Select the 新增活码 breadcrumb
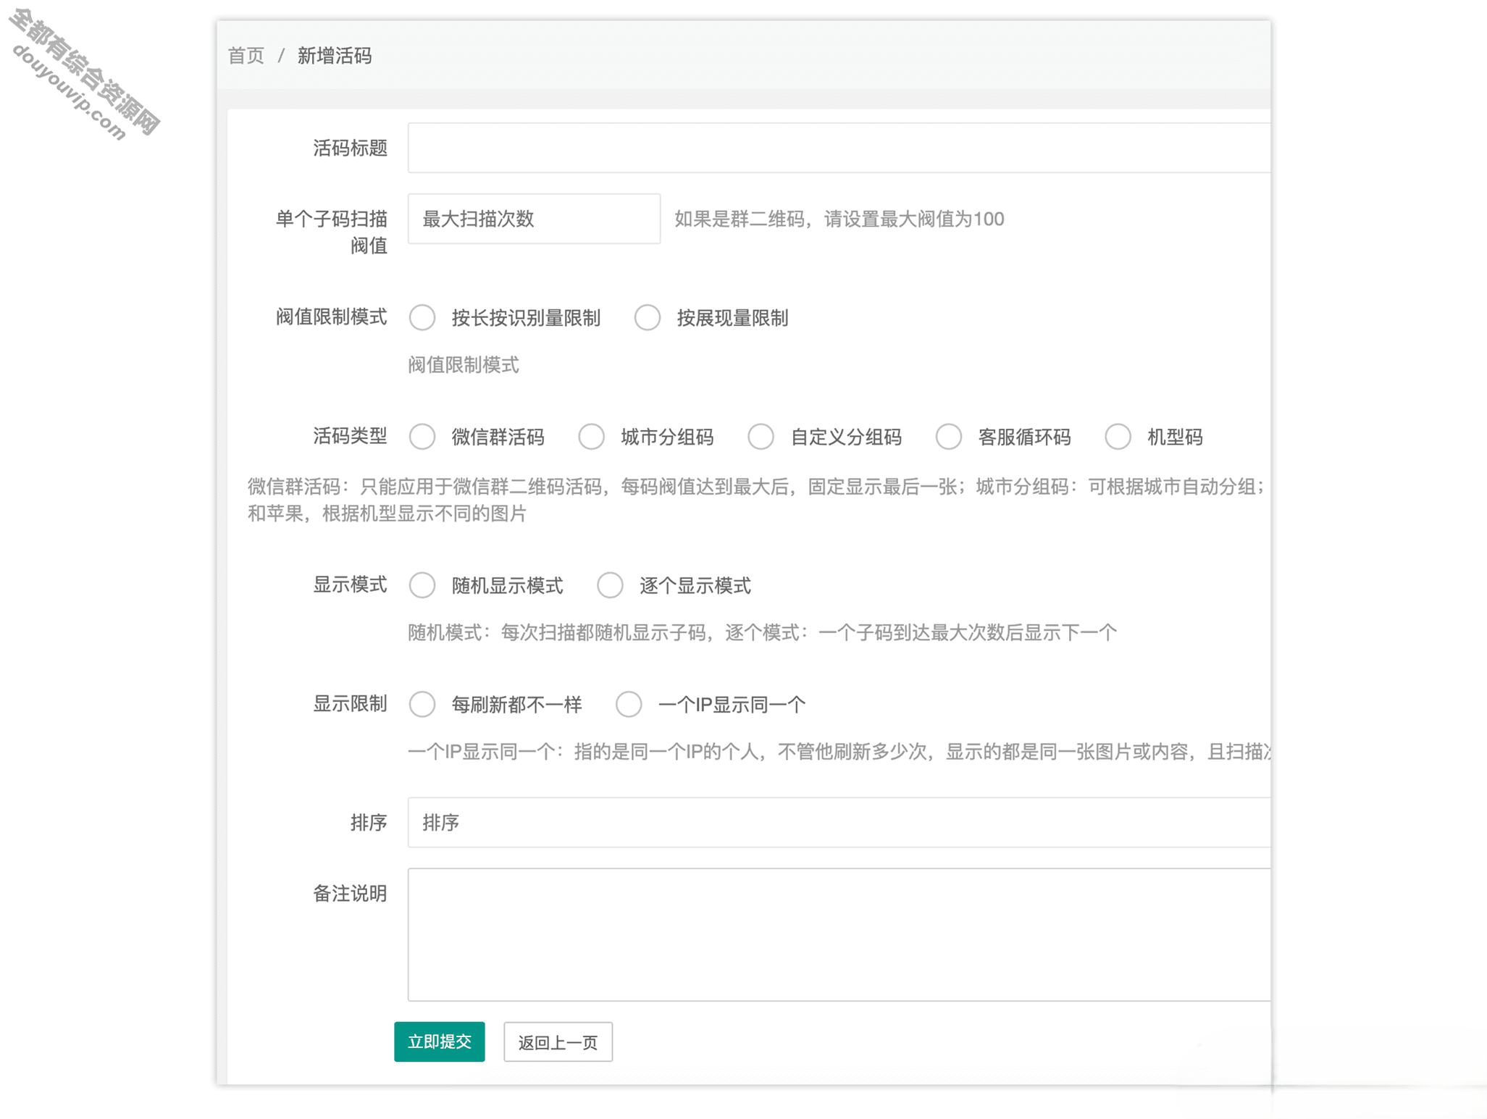 [335, 56]
